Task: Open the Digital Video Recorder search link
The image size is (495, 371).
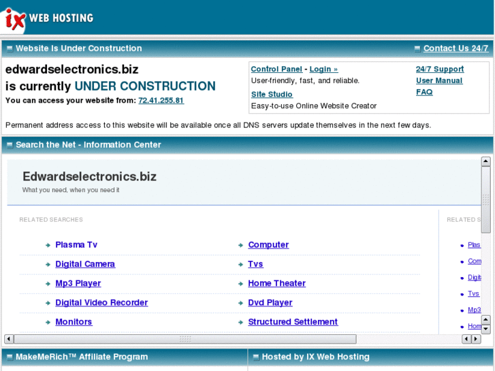Action: tap(101, 303)
